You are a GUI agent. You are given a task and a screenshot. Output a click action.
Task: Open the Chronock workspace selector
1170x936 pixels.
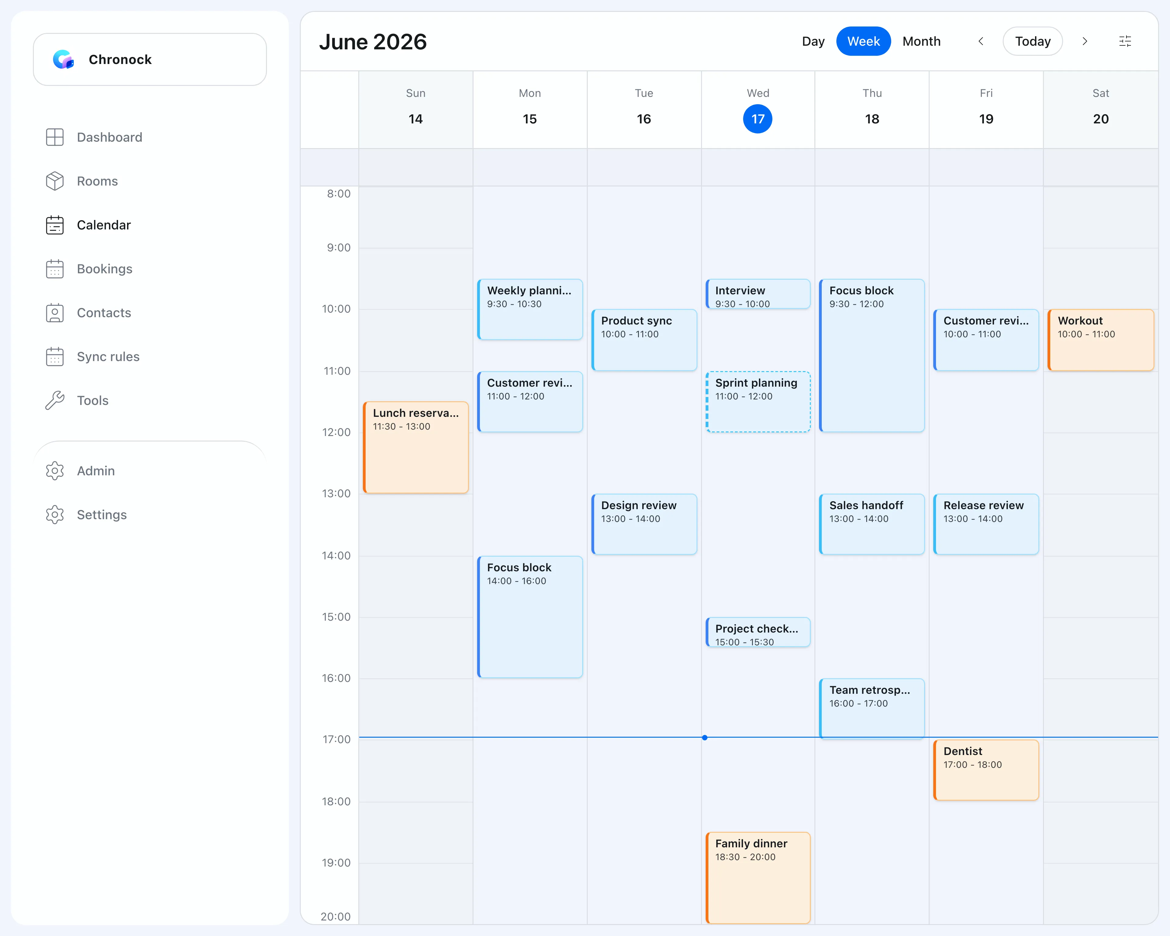click(x=150, y=59)
